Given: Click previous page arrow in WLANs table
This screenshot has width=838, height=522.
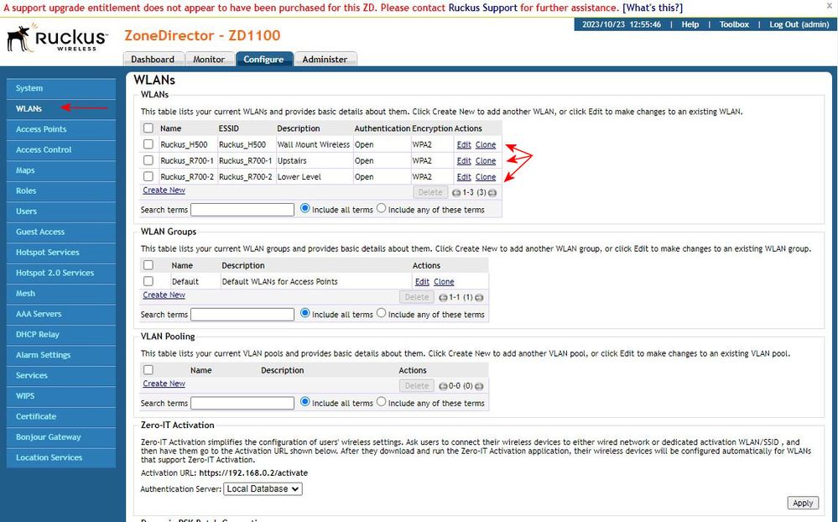Looking at the screenshot, I should [x=444, y=193].
